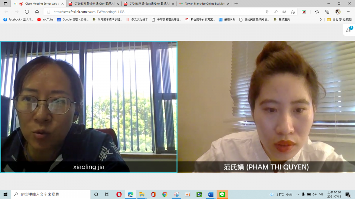Reload the meeting page
The width and height of the screenshot is (355, 199).
[27, 12]
